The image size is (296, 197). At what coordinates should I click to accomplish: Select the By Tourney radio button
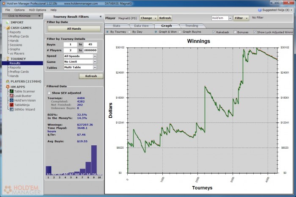(107, 32)
